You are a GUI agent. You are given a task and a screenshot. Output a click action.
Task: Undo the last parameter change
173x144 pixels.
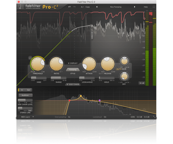coord(70,7)
